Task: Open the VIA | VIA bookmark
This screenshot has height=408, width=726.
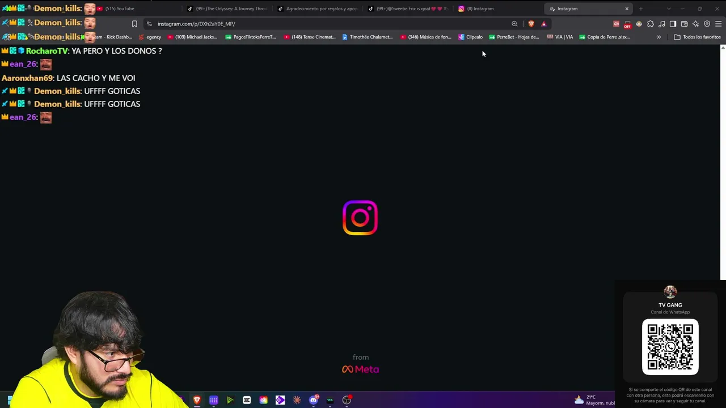Action: coord(560,37)
